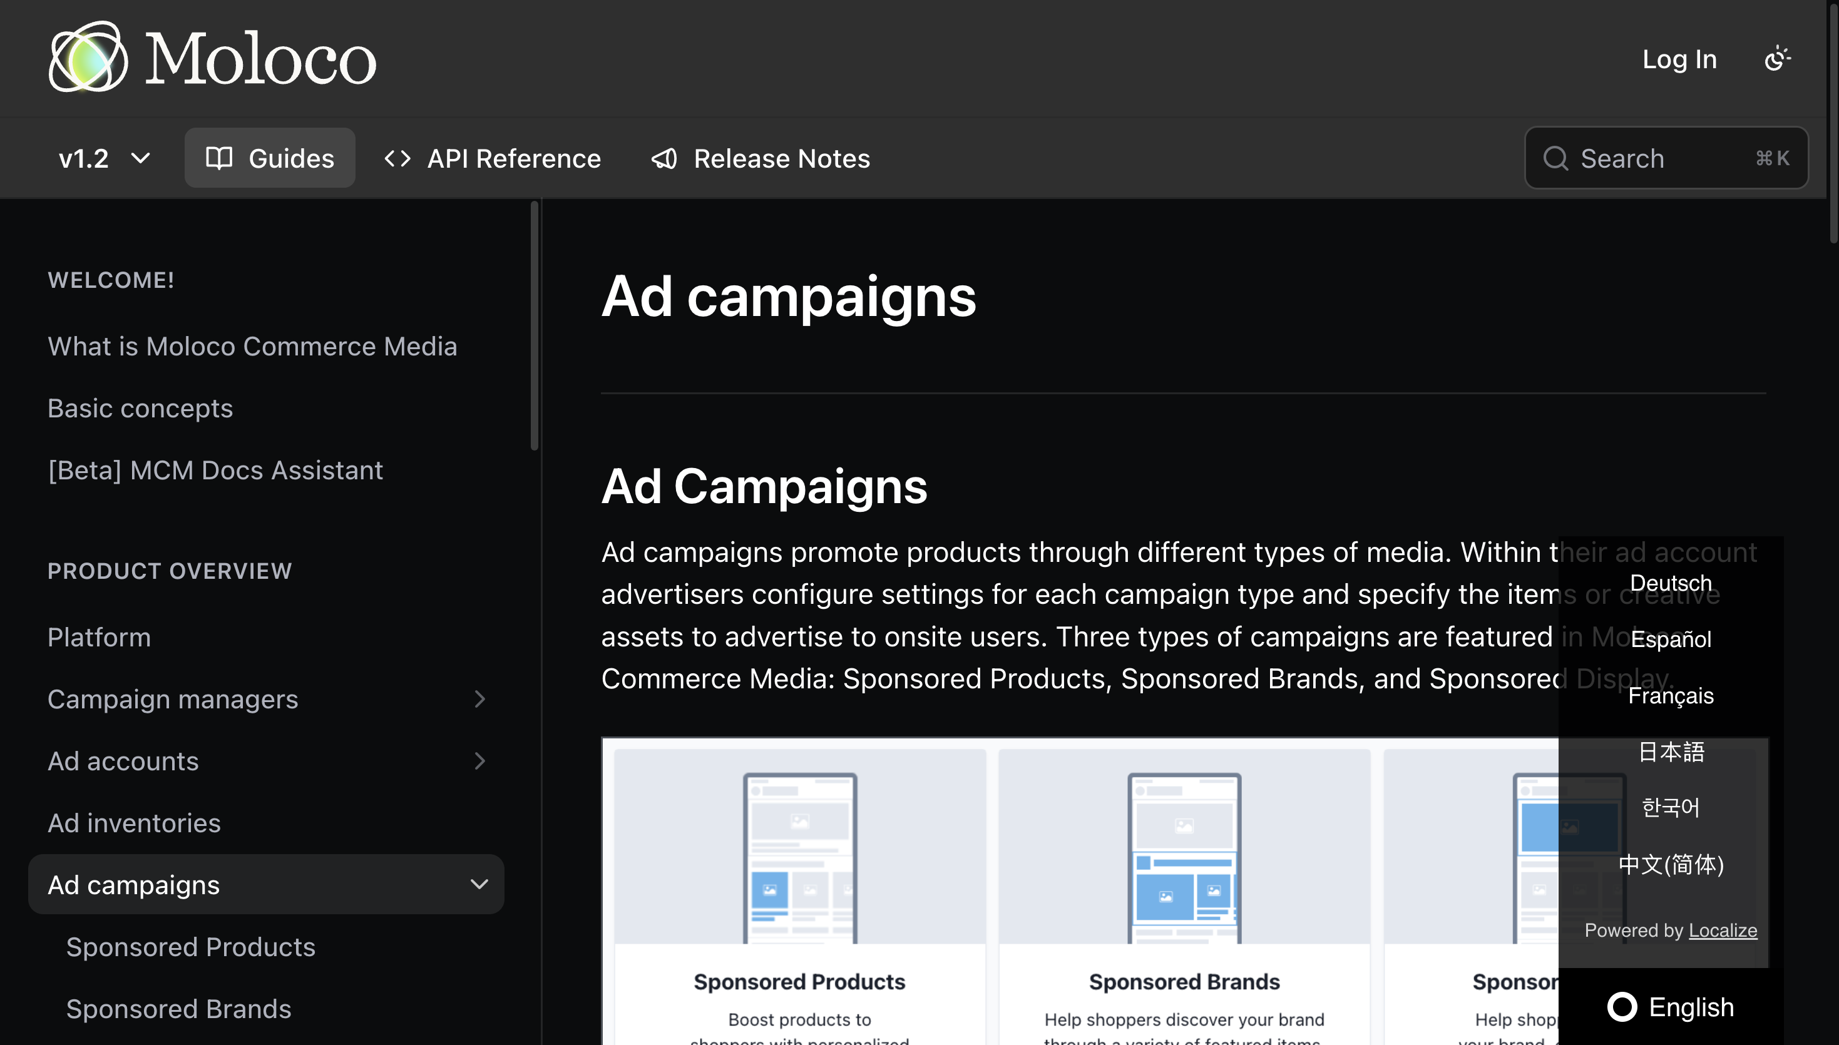
Task: Click the Sponsored Products card thumbnail image
Action: point(799,847)
